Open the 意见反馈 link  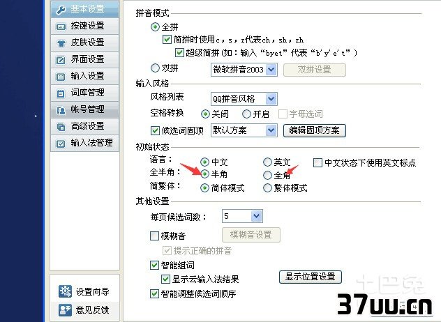coord(93,310)
